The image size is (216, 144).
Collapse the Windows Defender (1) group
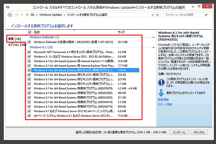pos(154,37)
